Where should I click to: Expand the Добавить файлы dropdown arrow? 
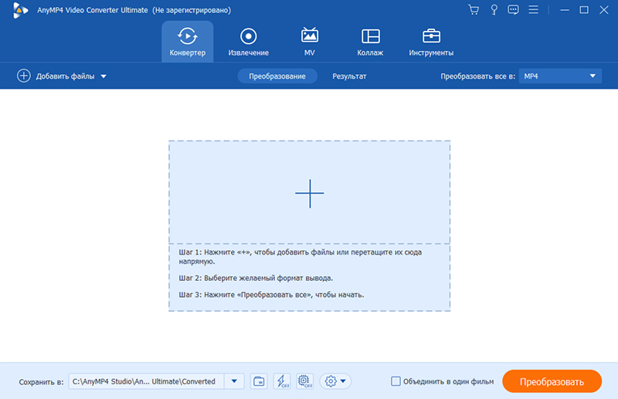(x=104, y=76)
